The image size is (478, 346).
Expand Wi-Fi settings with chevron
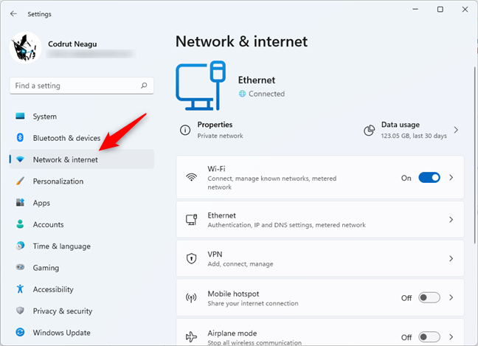coord(451,177)
